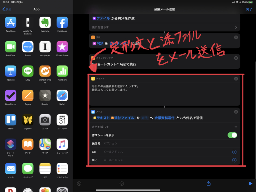Select the ファイル variable token

tap(101, 18)
